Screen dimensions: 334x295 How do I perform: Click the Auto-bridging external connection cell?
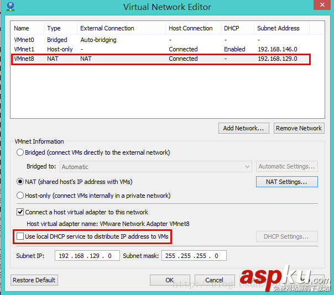(98, 40)
